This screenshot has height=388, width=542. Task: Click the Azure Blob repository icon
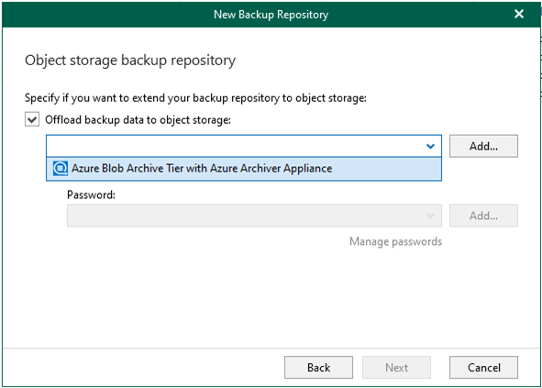pyautogui.click(x=61, y=169)
